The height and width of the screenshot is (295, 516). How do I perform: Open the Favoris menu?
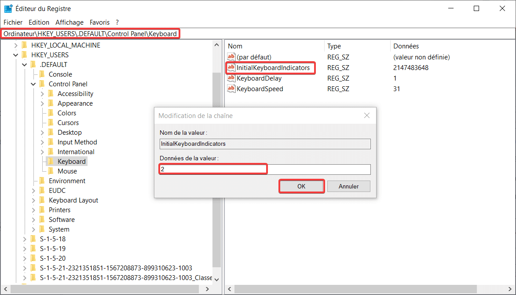(99, 22)
